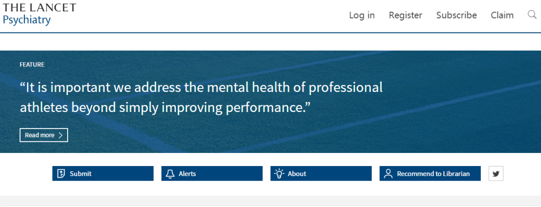Click the person icon beside Recommend to Librarian
This screenshot has width=541, height=207.
388,173
